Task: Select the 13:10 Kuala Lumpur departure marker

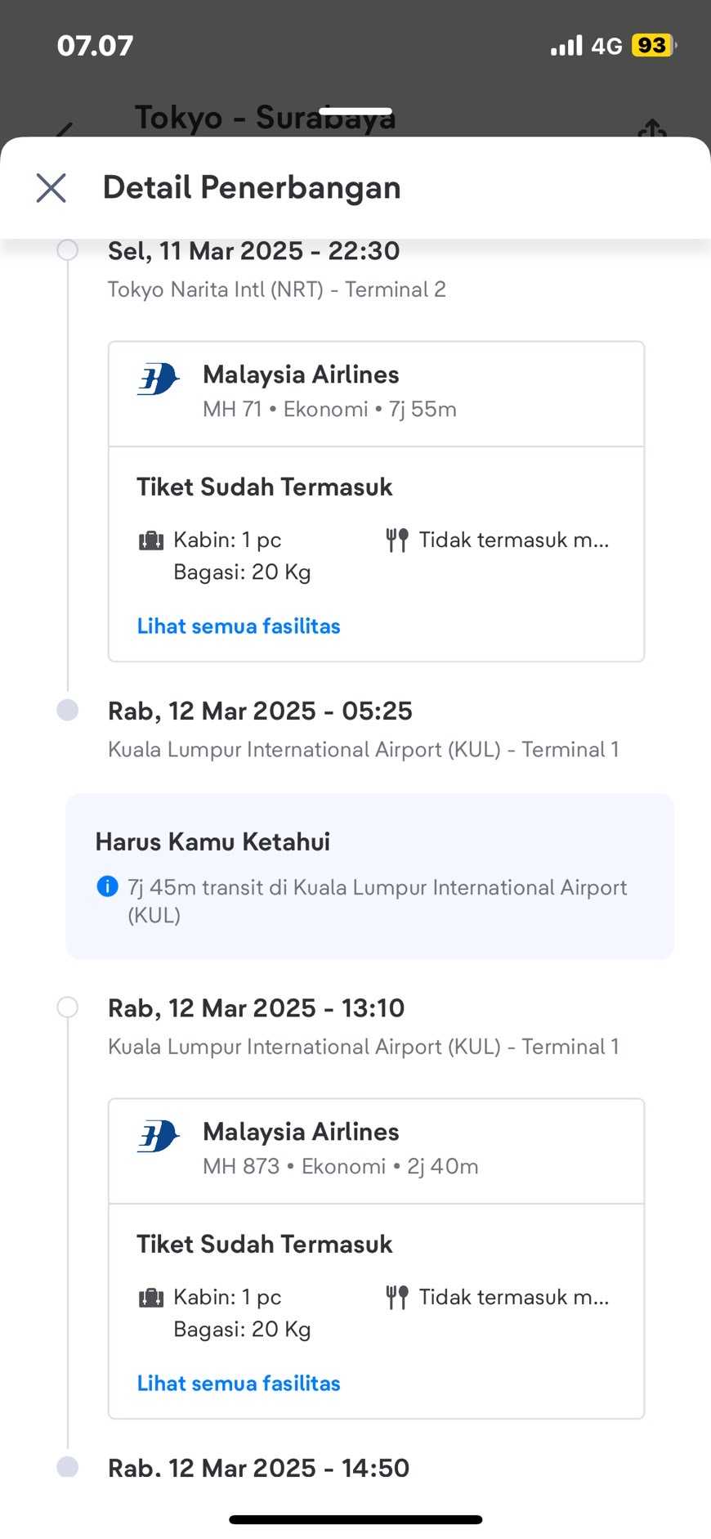Action: click(x=68, y=1007)
